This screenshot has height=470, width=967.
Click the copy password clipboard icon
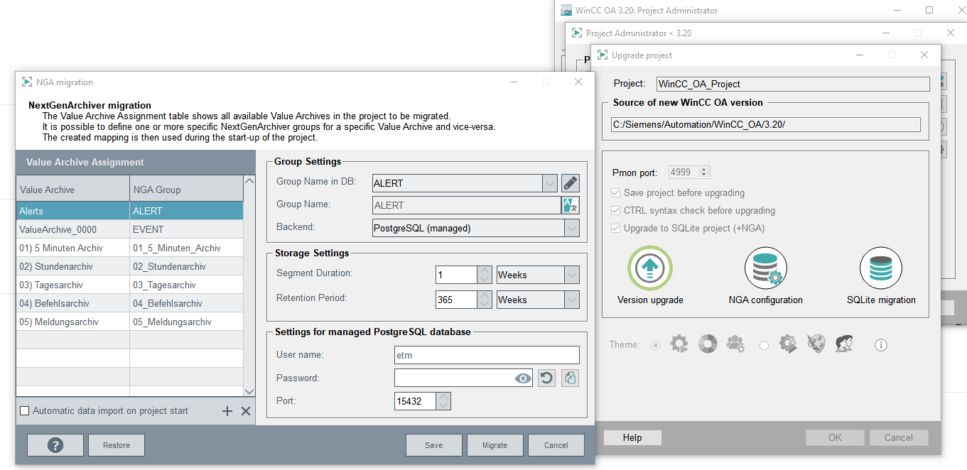click(570, 378)
